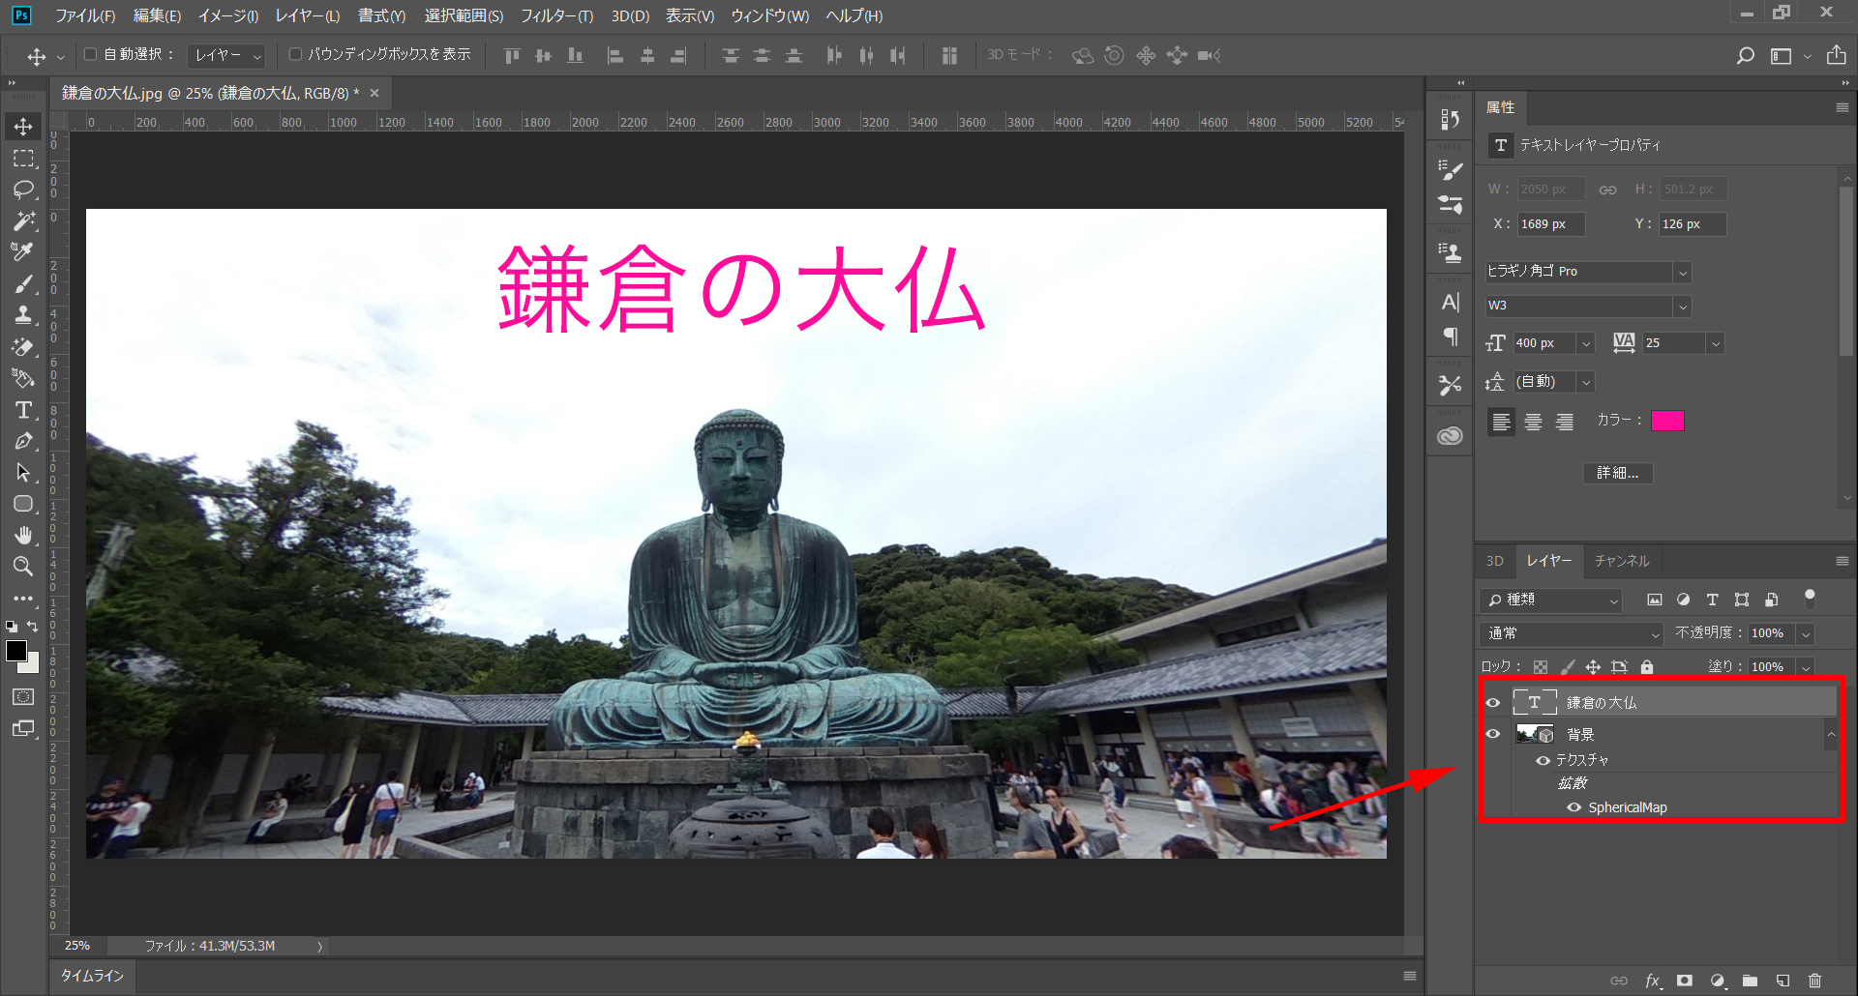This screenshot has width=1858, height=996.
Task: Select the Brush tool
Action: point(23,283)
